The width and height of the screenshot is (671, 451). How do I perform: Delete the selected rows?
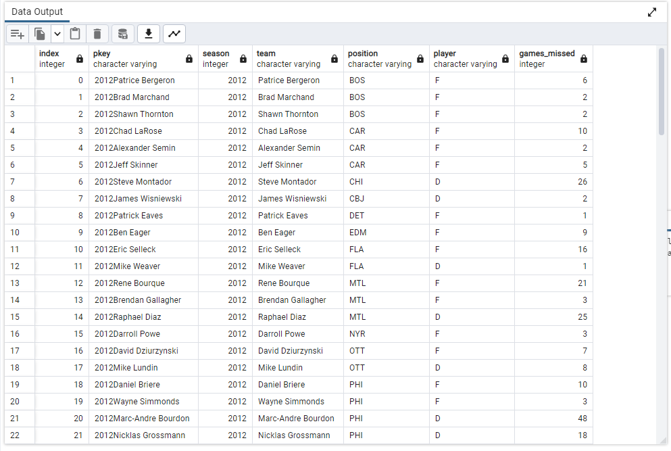98,33
